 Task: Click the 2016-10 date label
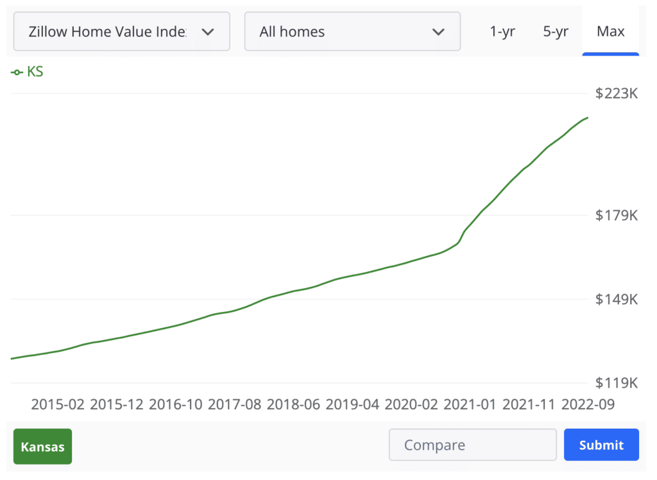coord(176,404)
